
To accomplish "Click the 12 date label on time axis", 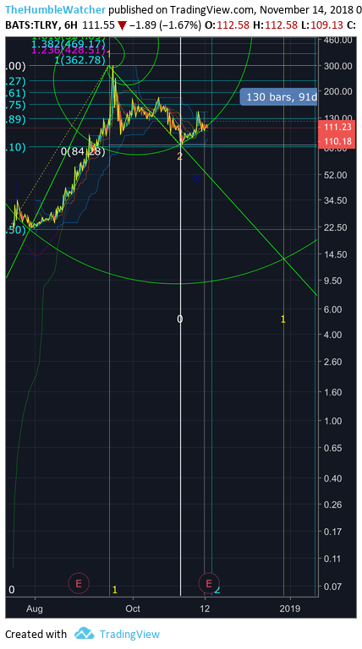I will point(205,608).
